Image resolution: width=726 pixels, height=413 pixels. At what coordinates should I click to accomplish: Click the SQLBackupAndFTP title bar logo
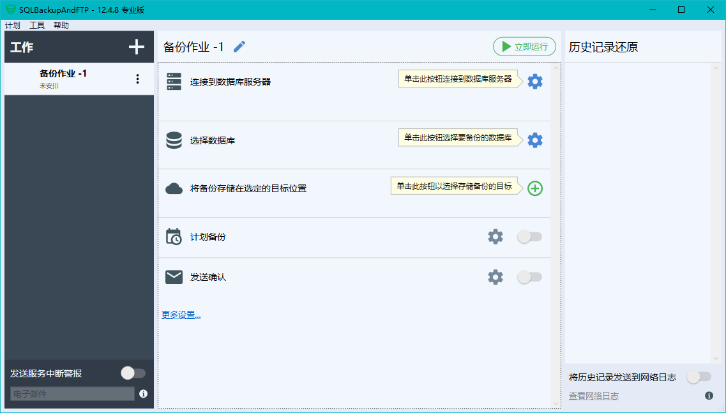11,10
